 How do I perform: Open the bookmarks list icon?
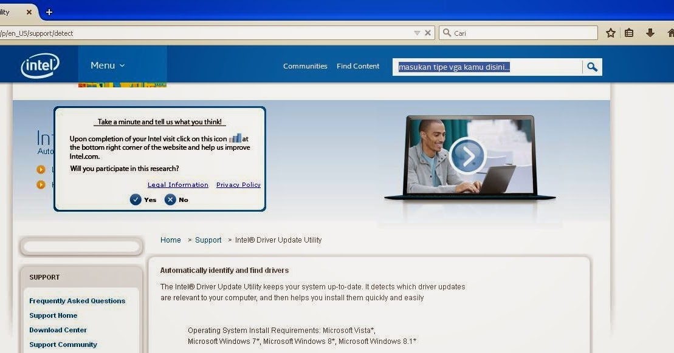click(x=629, y=33)
